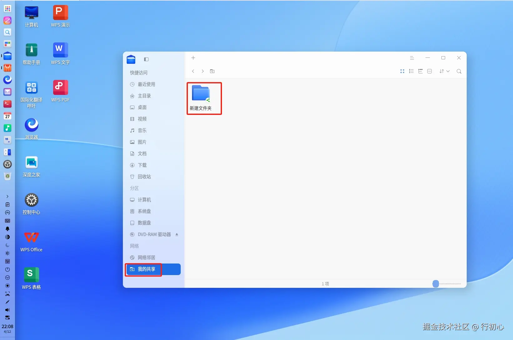Open 网络邻居 in the sidebar
Screen dimensions: 513x340
[x=153, y=258]
